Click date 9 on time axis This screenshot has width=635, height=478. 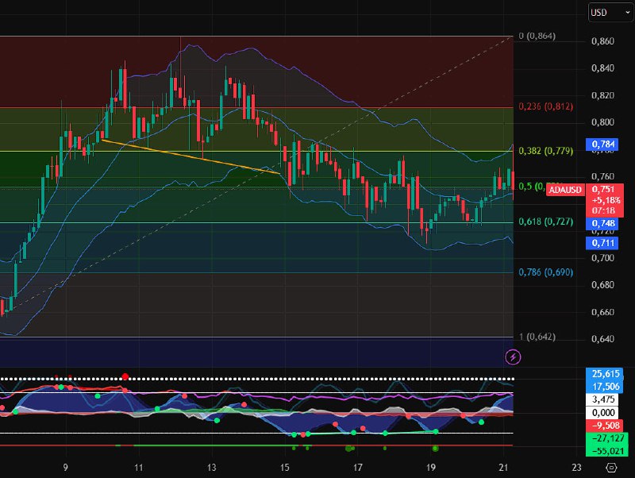[x=65, y=468]
